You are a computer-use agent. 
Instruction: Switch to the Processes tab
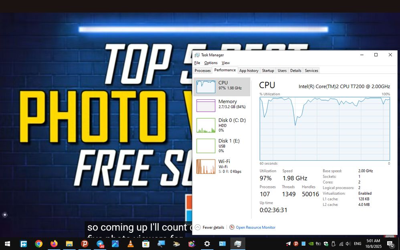pyautogui.click(x=202, y=71)
